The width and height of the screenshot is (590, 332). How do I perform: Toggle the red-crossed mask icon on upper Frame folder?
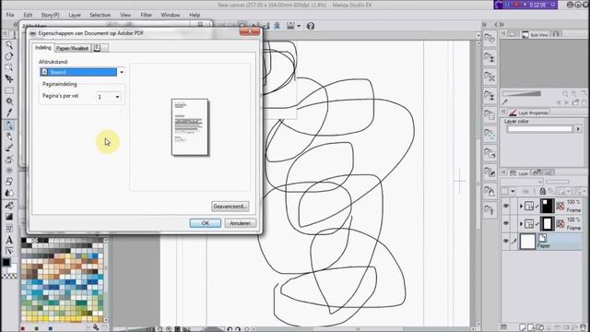click(x=560, y=206)
